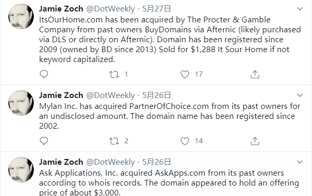Open the 5月26日 date on the Mylan Inc. tweet
This screenshot has width=312, height=196.
click(x=157, y=95)
